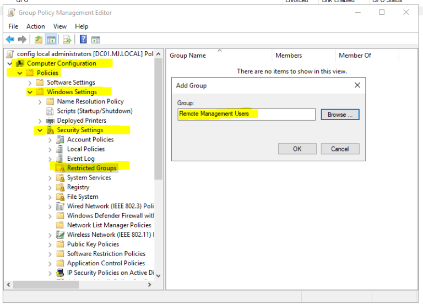Expand the Local Policies node
This screenshot has height=305, width=423.
50,149
